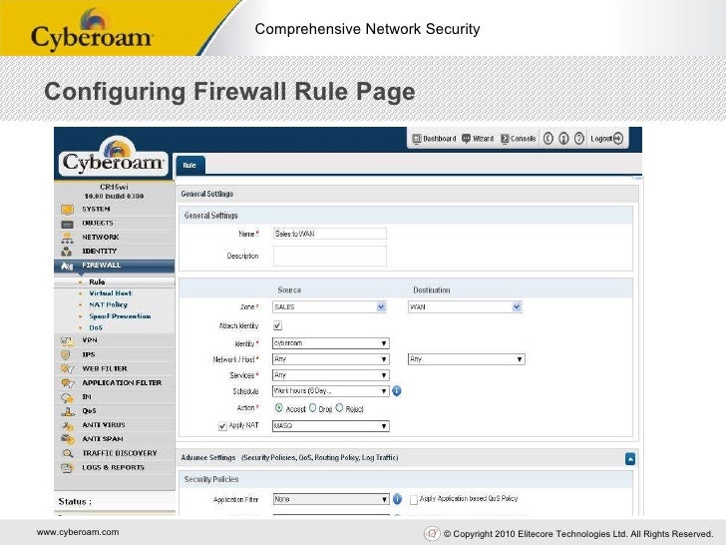Click the info icon beside Application Filter
The width and height of the screenshot is (726, 545).
click(x=397, y=499)
